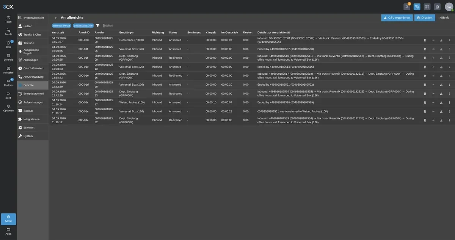Select Anrufverwaltung menu item

[x=33, y=77]
